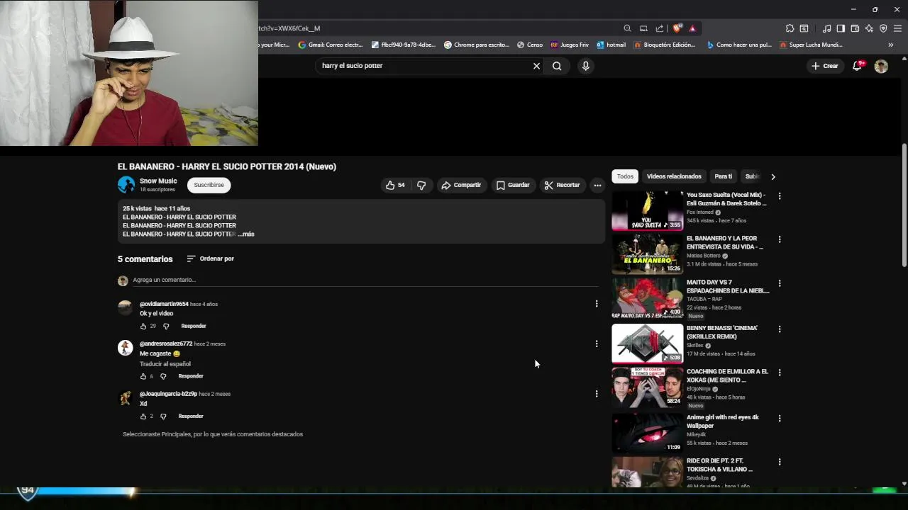The height and width of the screenshot is (510, 908).
Task: Open options for @ovidiamartin9654's comment
Action: click(597, 304)
